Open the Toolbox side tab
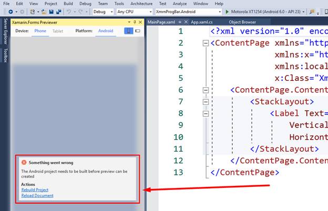This screenshot has height=211, width=328. [x=6, y=55]
